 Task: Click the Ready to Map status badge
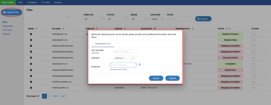231,40
